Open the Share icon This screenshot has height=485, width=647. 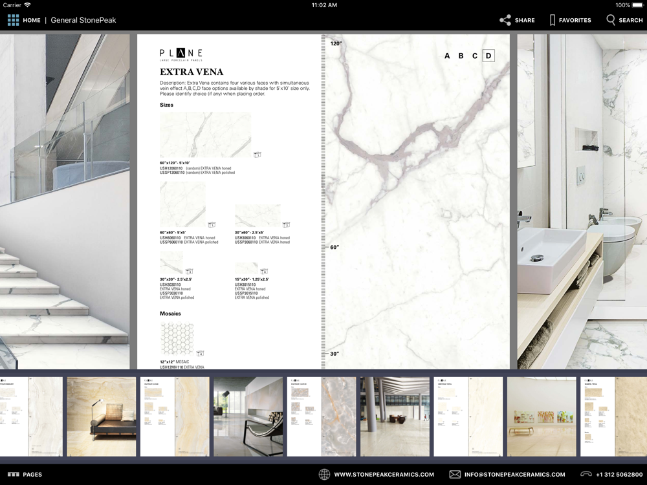pyautogui.click(x=505, y=20)
